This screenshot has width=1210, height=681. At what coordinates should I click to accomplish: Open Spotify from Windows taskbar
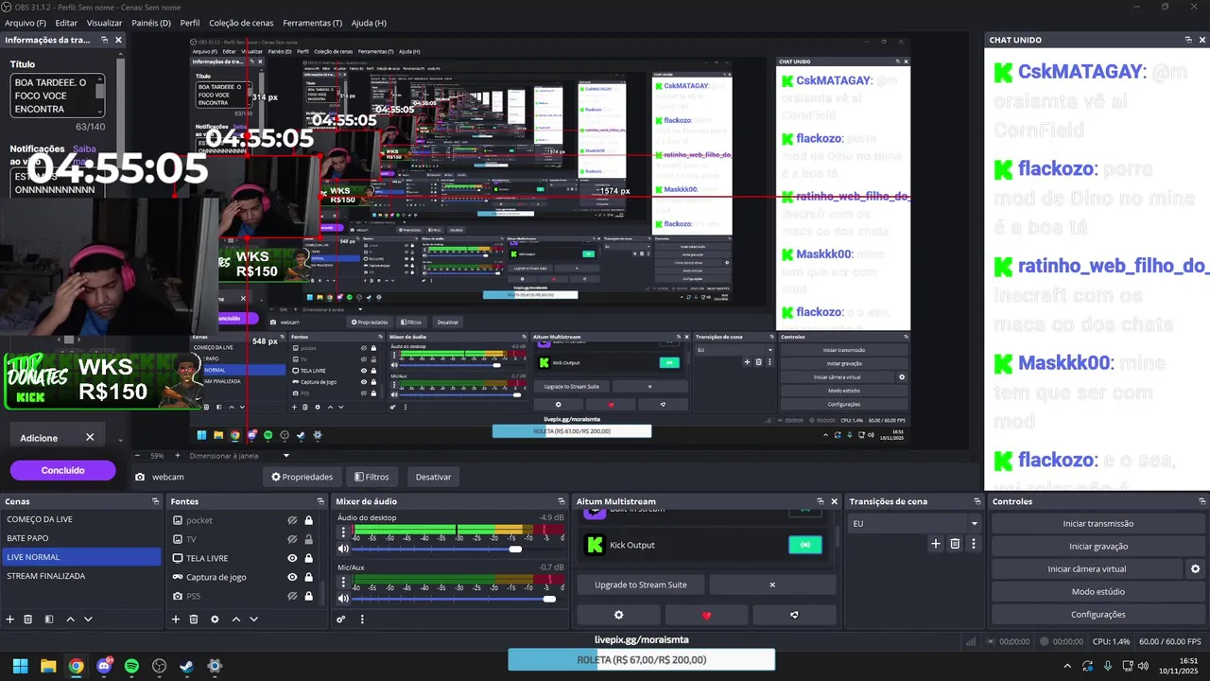131,666
